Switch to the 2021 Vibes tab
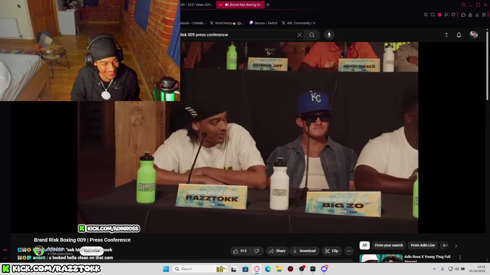490x275 pixels. click(197, 5)
